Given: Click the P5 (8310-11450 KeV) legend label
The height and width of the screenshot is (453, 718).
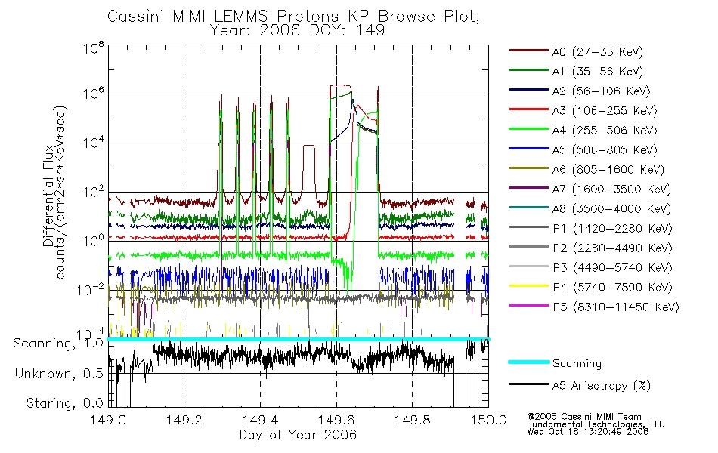Looking at the screenshot, I should 616,307.
